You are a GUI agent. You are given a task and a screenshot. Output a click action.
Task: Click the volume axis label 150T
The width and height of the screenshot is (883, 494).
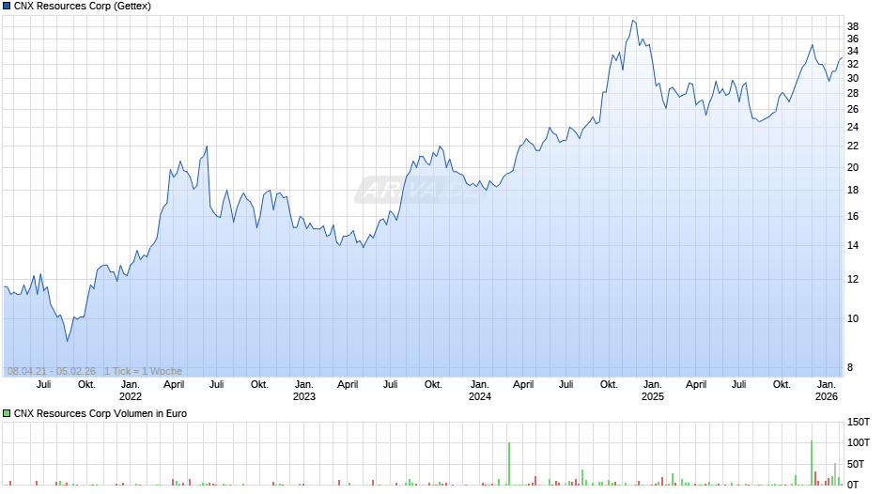859,422
